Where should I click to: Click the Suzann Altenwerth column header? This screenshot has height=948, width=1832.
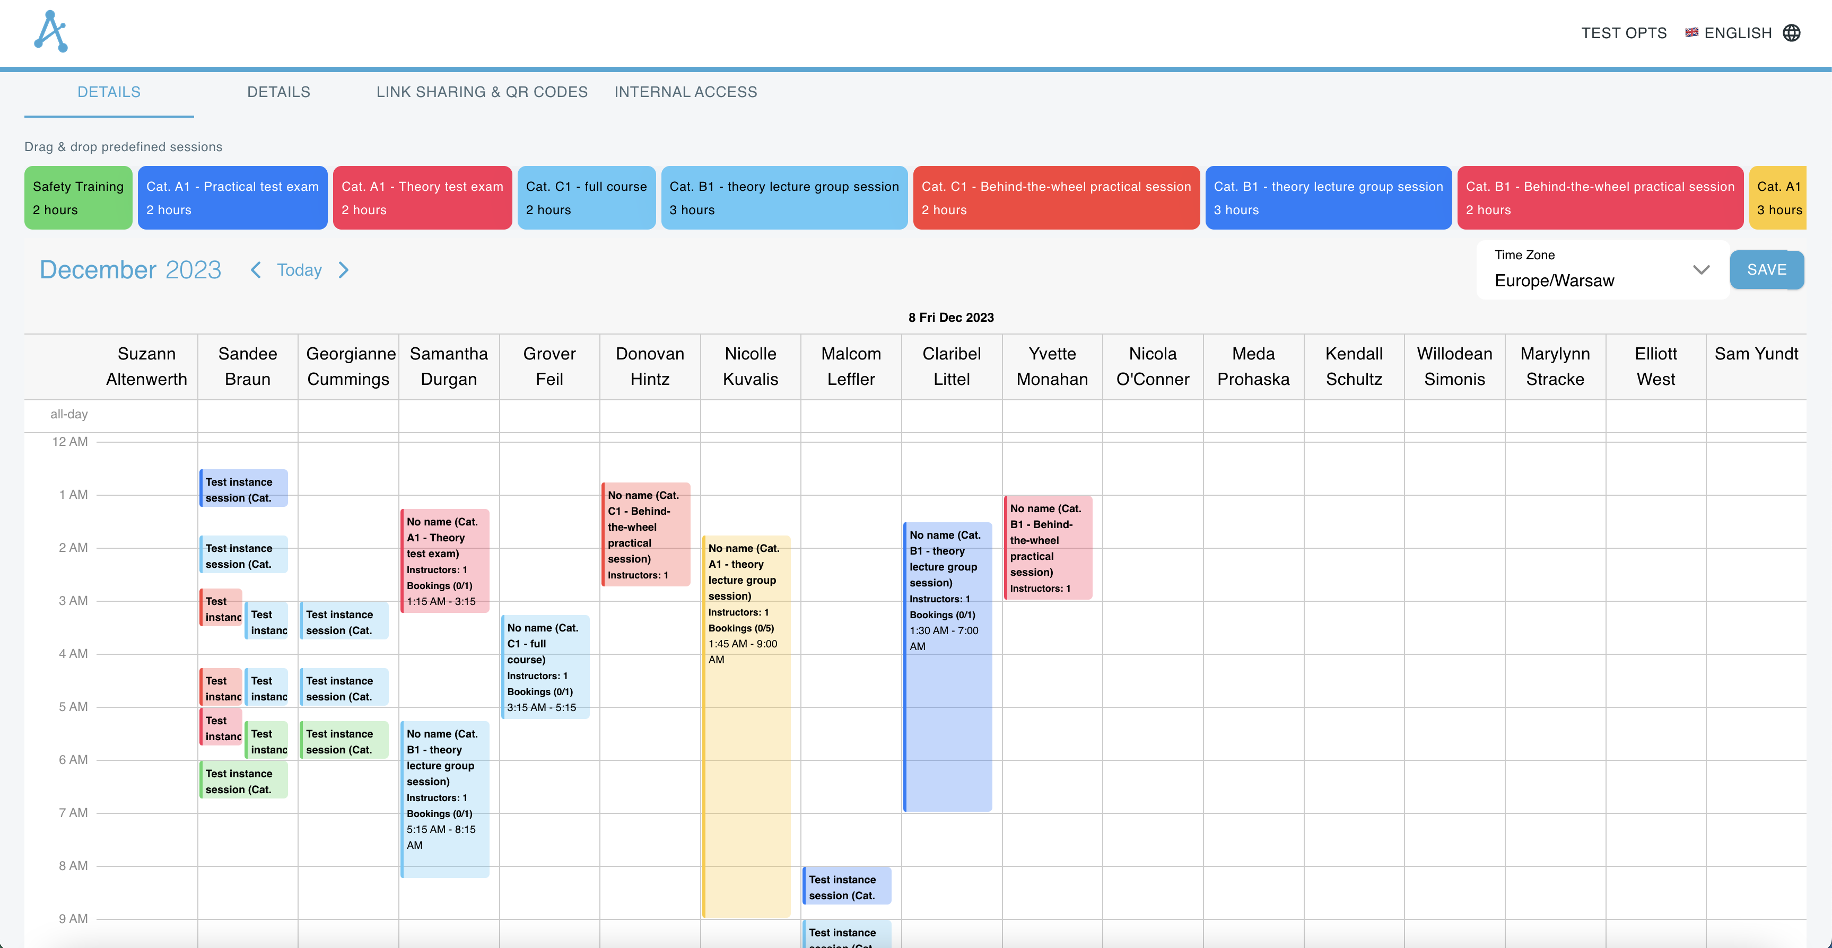tap(147, 366)
